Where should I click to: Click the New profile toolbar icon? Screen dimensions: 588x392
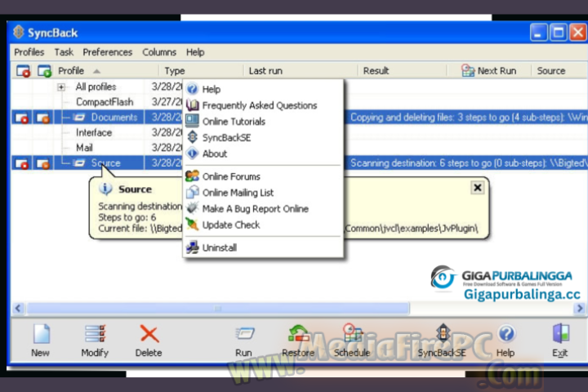pos(41,333)
